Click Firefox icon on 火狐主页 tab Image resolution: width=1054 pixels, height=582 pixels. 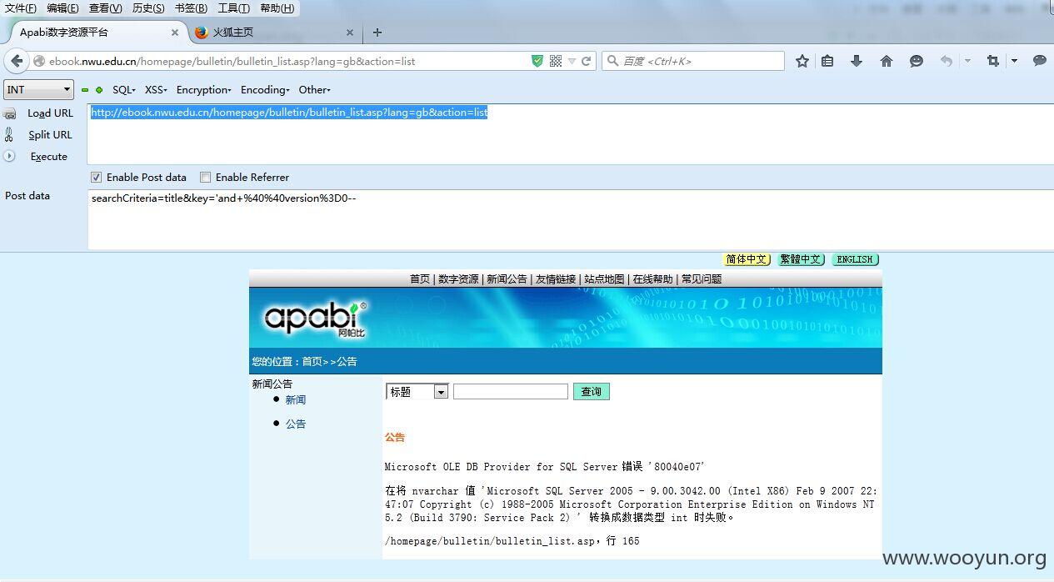(202, 33)
